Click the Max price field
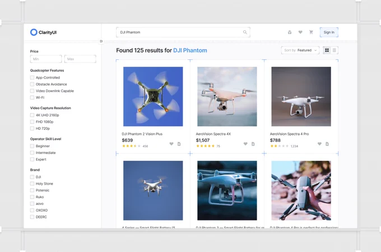 80,59
